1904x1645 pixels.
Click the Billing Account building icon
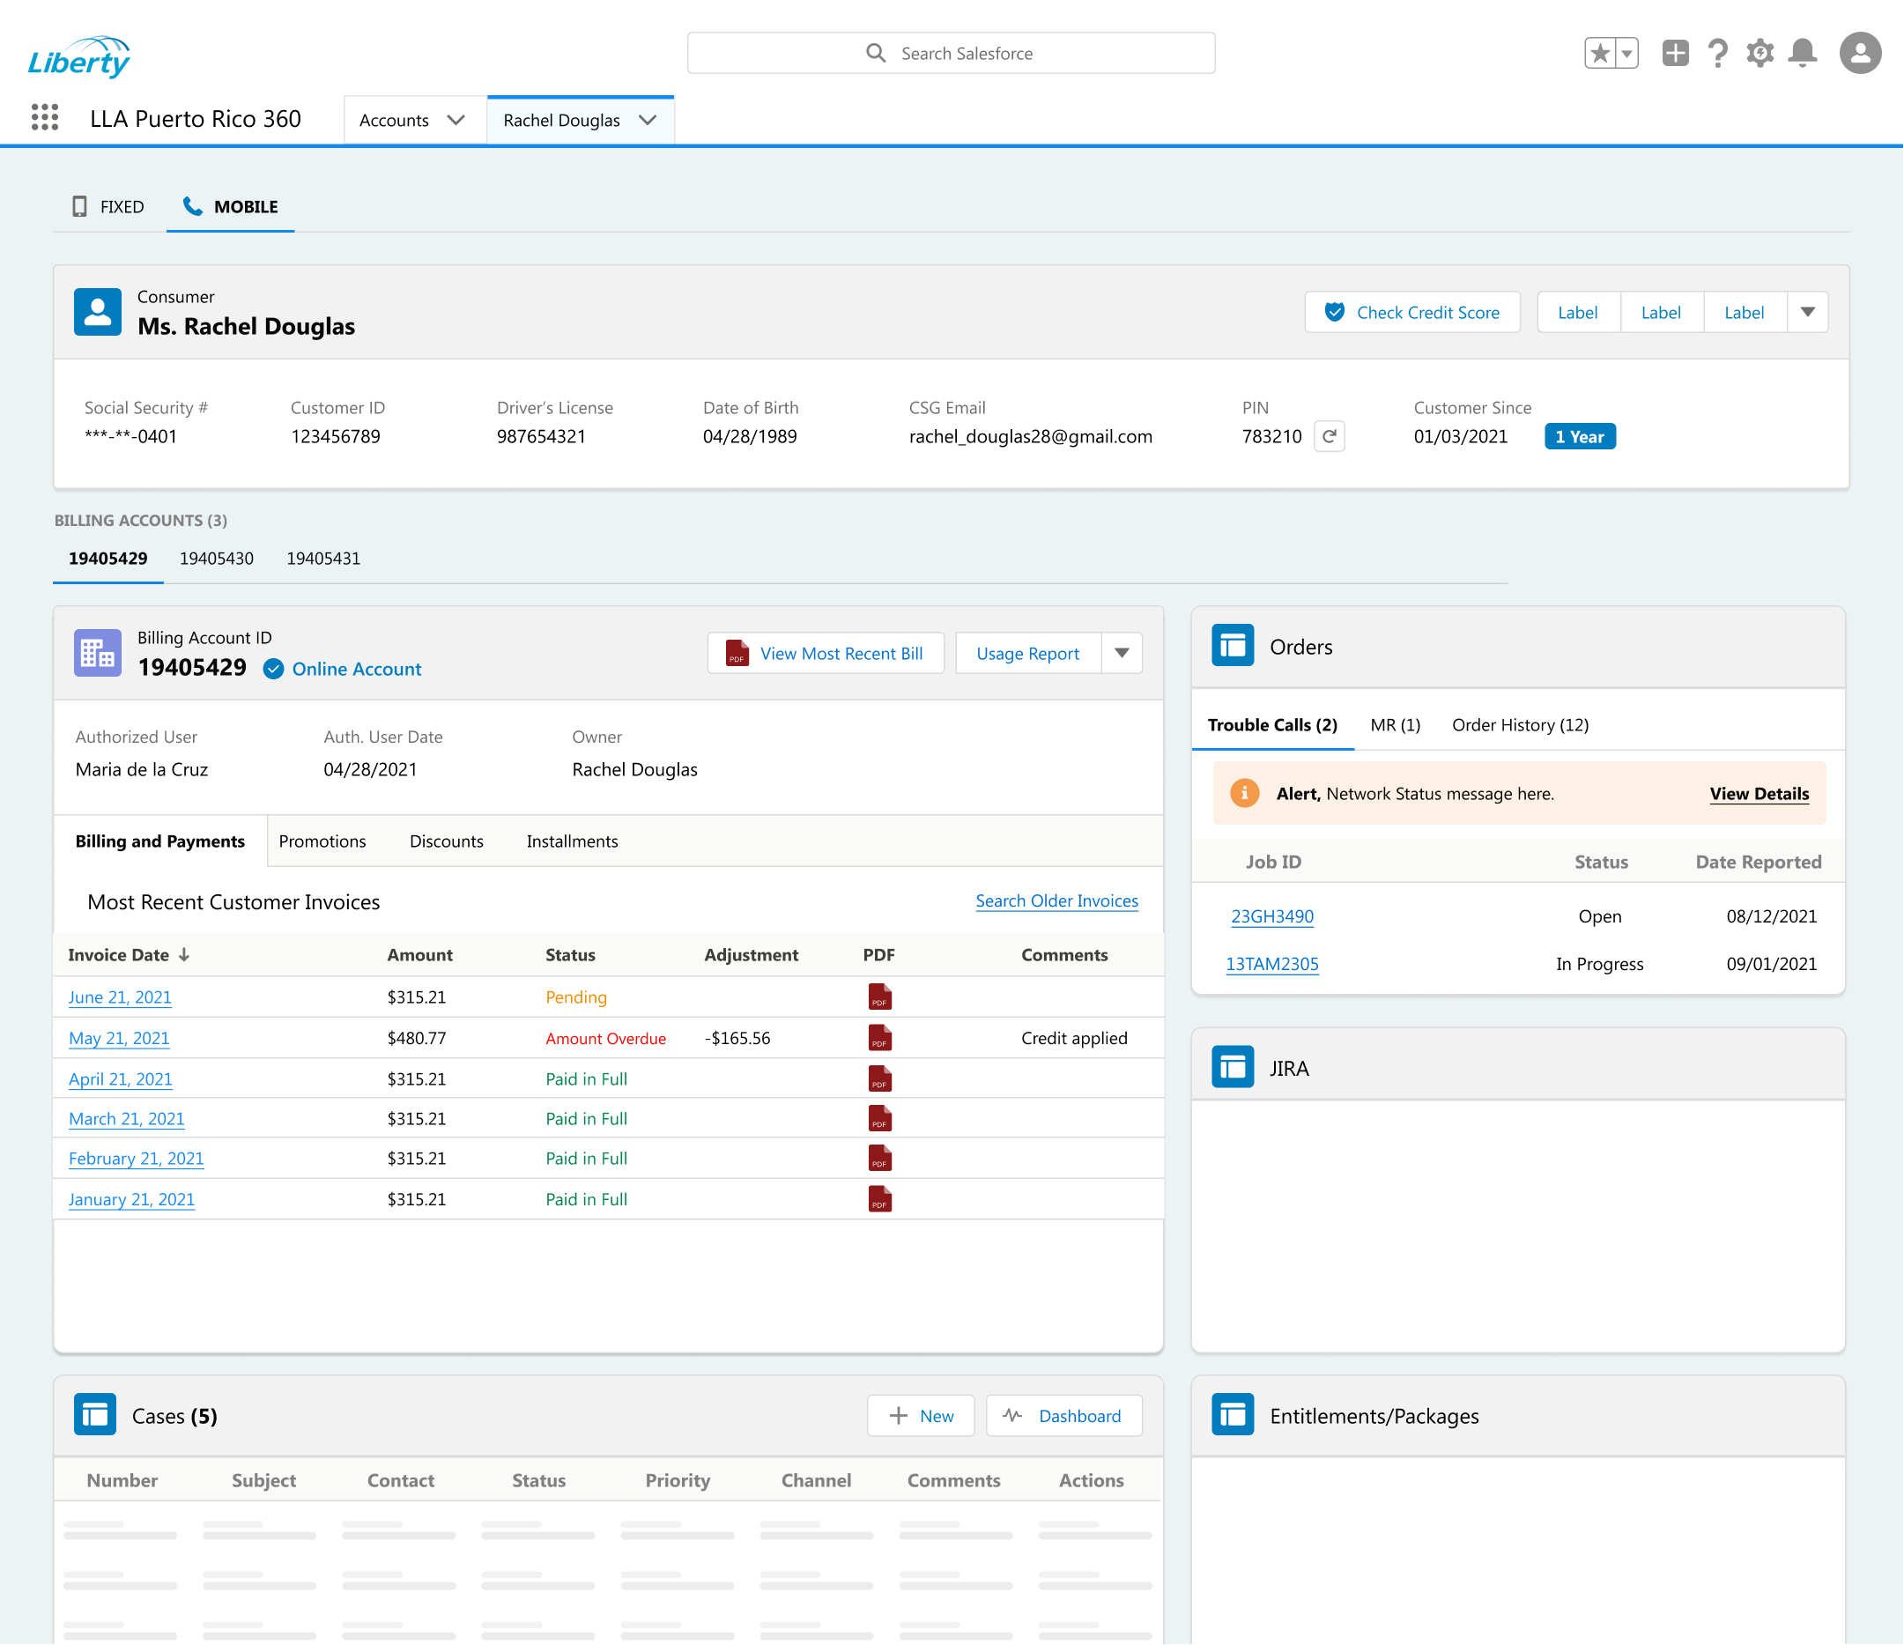tap(98, 654)
